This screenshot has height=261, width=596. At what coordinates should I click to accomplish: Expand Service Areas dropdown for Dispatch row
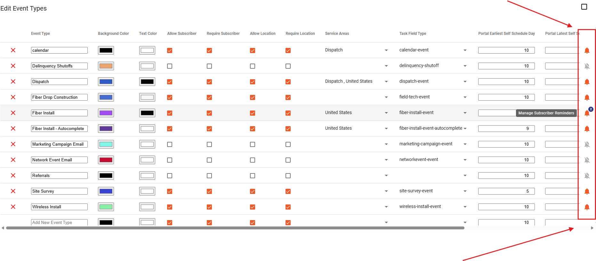pyautogui.click(x=386, y=81)
